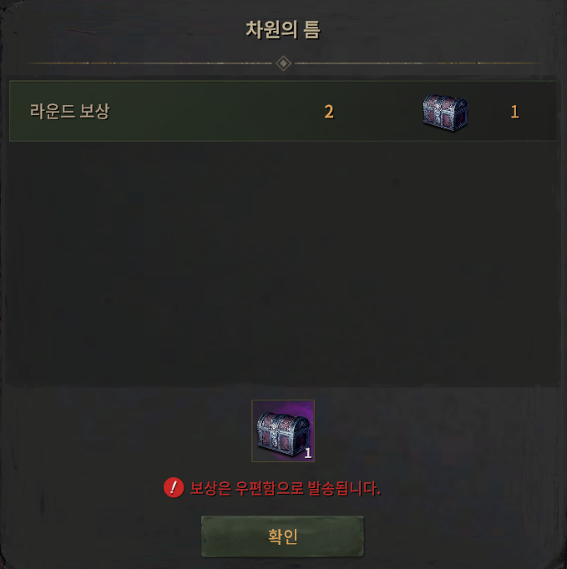
Task: Click the 차원의 word in the title
Action: pyautogui.click(x=271, y=30)
